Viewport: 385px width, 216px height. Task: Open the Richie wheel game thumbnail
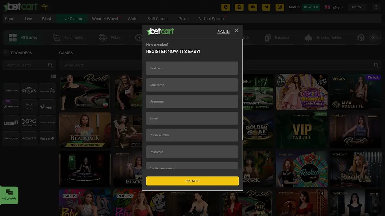[x=302, y=169]
